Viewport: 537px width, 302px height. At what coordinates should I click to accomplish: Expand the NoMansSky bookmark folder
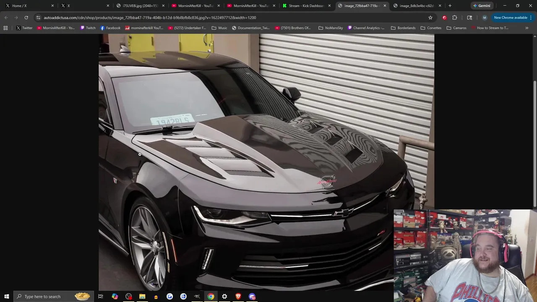tap(331, 28)
